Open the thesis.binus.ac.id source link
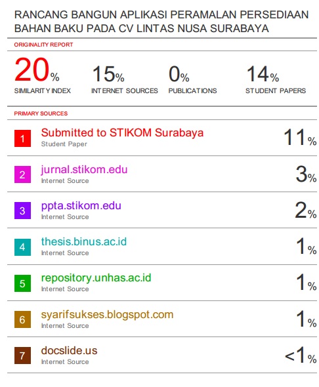 84,241
